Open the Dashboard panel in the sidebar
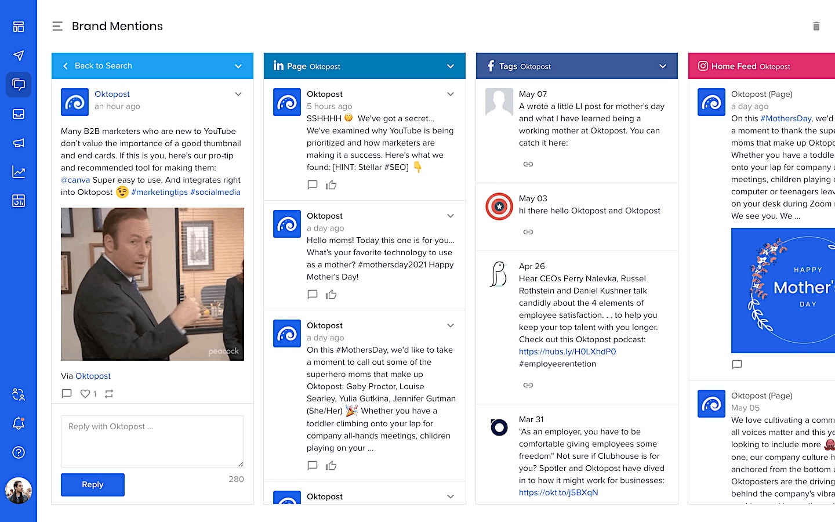Screen dimensions: 835x522 coord(19,27)
